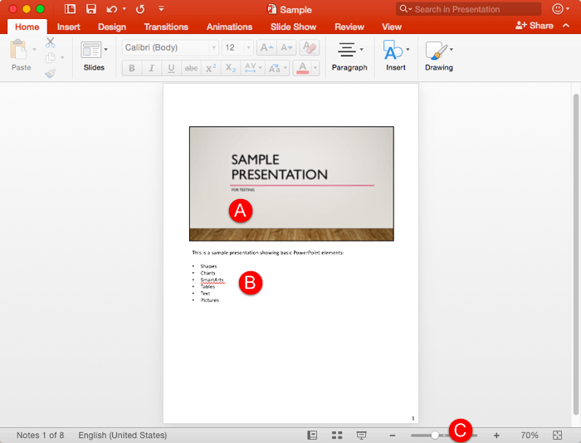Collapse the ribbon with the chevron
Image resolution: width=581 pixels, height=443 pixels.
click(x=566, y=26)
